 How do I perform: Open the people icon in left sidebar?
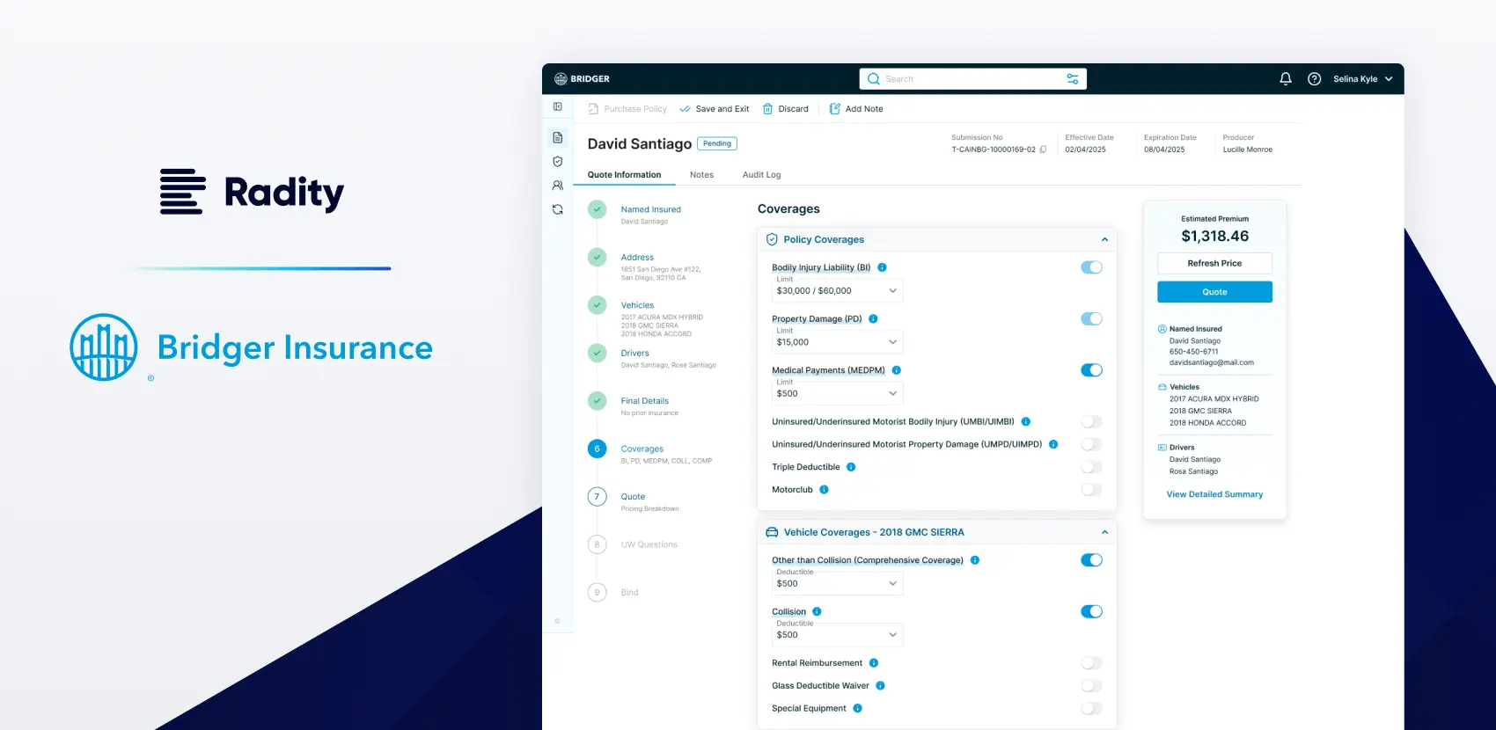pyautogui.click(x=557, y=186)
